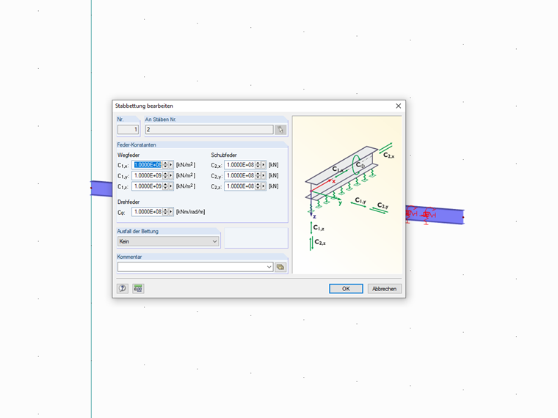Click the C1,y value field

click(x=148, y=175)
